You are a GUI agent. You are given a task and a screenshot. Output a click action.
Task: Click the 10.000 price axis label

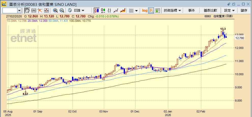click(240, 74)
